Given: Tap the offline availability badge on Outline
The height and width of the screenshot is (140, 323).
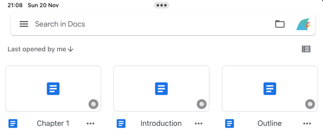Looking at the screenshot, I should tap(310, 104).
